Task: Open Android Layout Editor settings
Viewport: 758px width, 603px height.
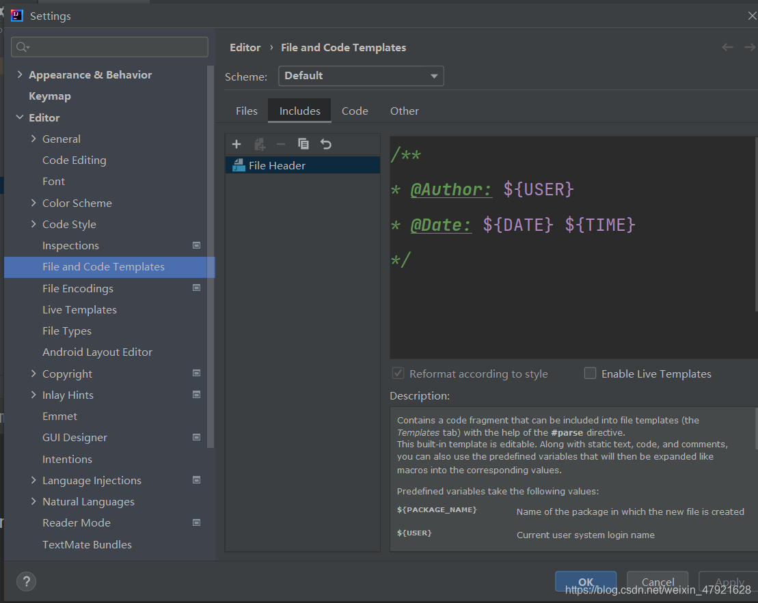Action: point(97,352)
